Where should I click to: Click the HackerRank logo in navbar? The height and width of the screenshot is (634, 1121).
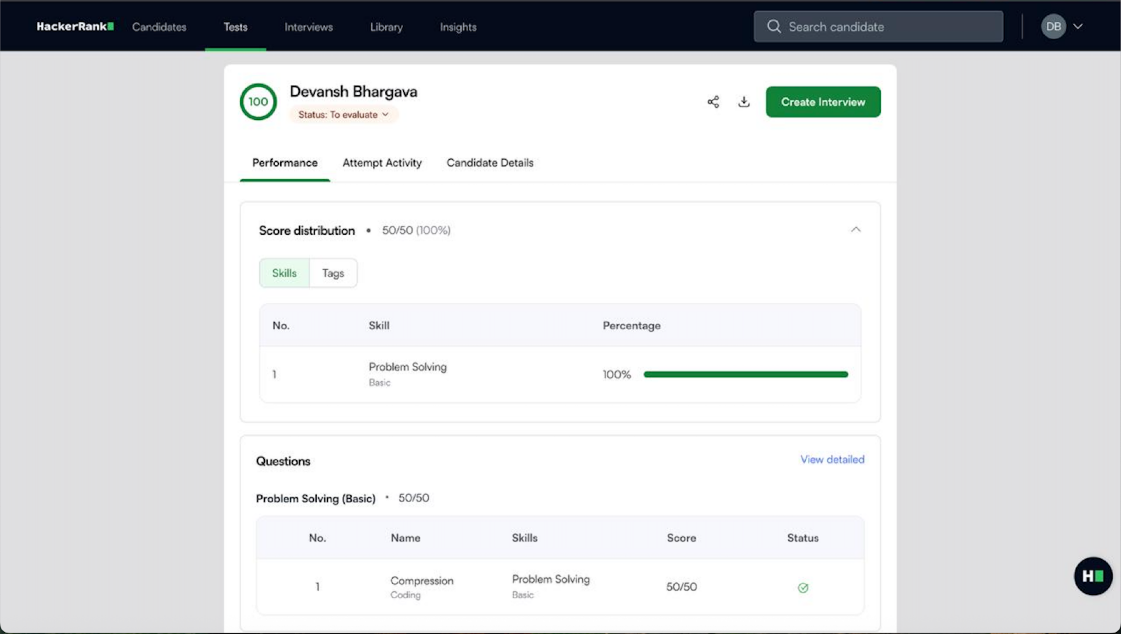pyautogui.click(x=75, y=27)
